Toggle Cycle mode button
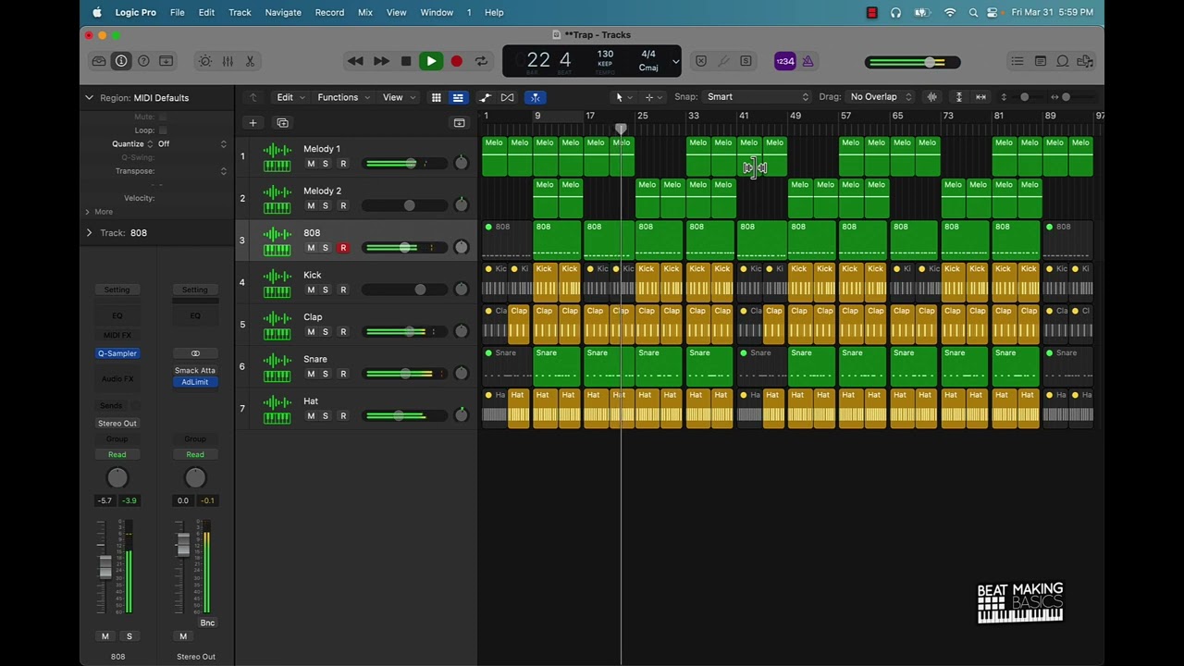1184x666 pixels. (x=481, y=61)
